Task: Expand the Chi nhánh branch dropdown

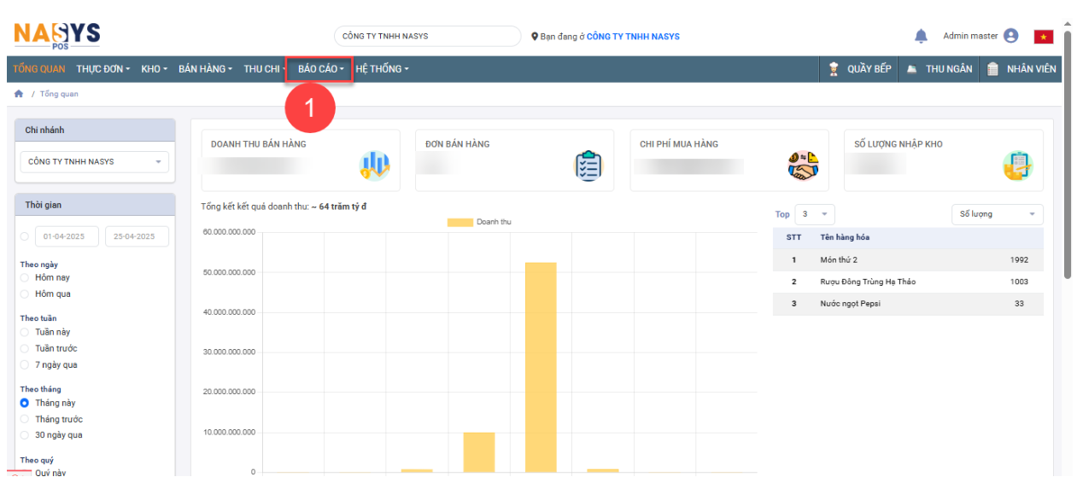Action: pyautogui.click(x=95, y=162)
